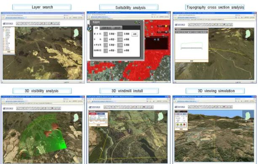
Task: Click the shield icon beside the suitability dialog
Action: point(89,28)
